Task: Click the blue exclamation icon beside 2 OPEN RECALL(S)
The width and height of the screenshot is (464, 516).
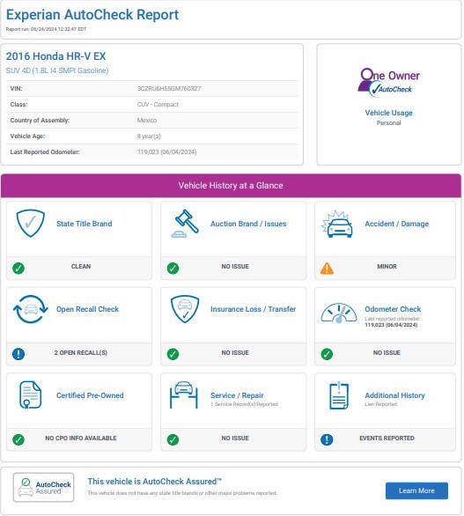Action: pyautogui.click(x=18, y=354)
